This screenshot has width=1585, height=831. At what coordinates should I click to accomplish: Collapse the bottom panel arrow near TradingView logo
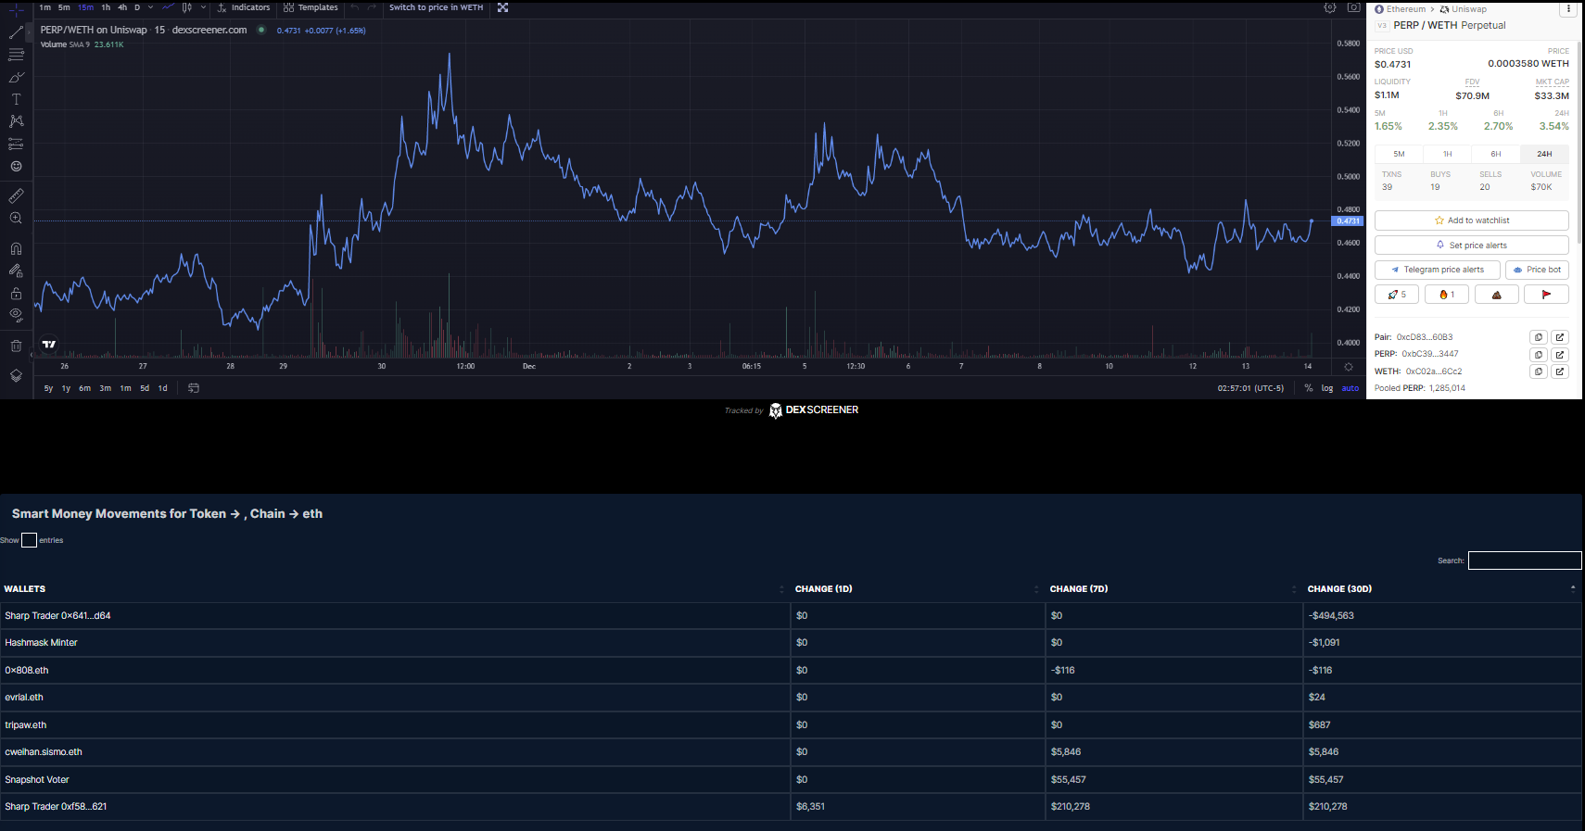[x=32, y=355]
